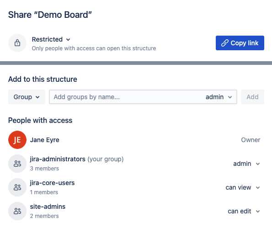This screenshot has height=228, width=272.
Task: Change jira-administrators admin permission dropdown
Action: pyautogui.click(x=246, y=164)
